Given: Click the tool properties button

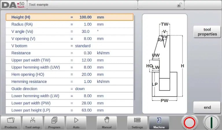Looking at the screenshot, I should [x=207, y=32].
